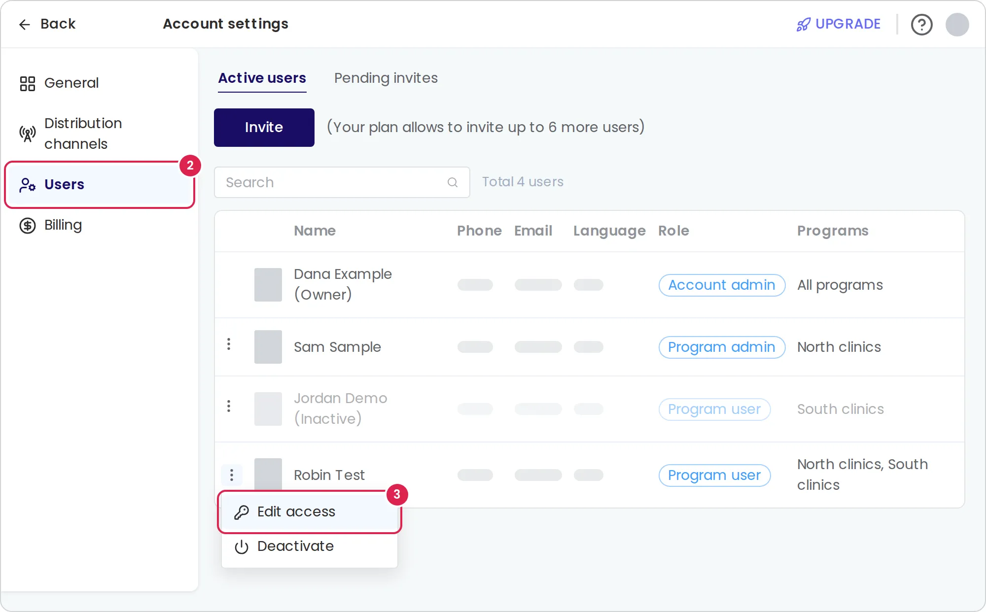Click Jordan Demo's avatar thumbnail
This screenshot has width=986, height=612.
point(268,408)
